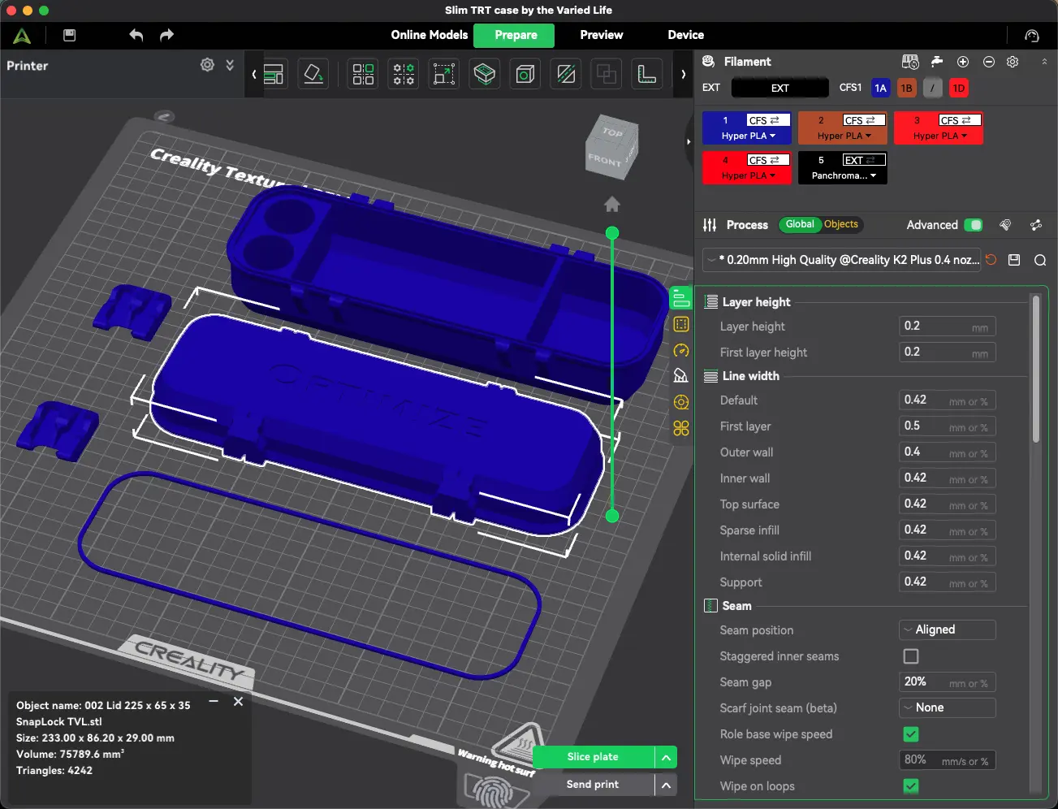Open Scarf joint seam dropdown
1058x809 pixels.
pyautogui.click(x=948, y=707)
